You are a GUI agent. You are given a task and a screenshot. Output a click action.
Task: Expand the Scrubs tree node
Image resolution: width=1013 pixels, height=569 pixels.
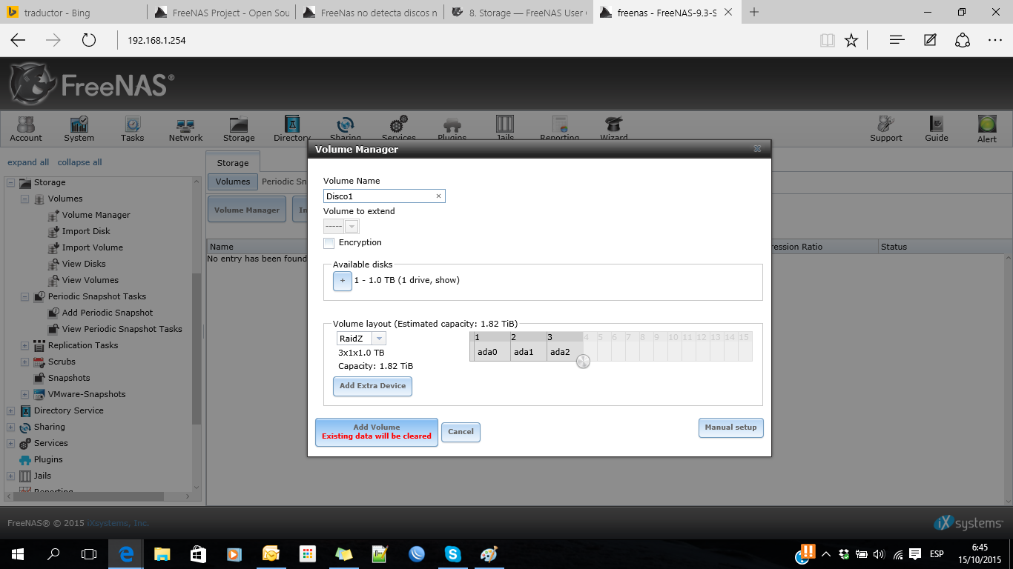pyautogui.click(x=24, y=362)
